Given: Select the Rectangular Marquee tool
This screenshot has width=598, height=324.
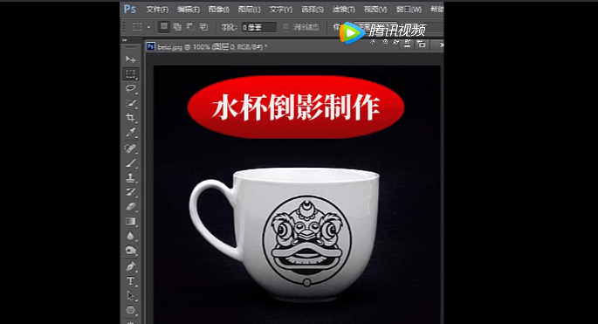Looking at the screenshot, I should (130, 73).
